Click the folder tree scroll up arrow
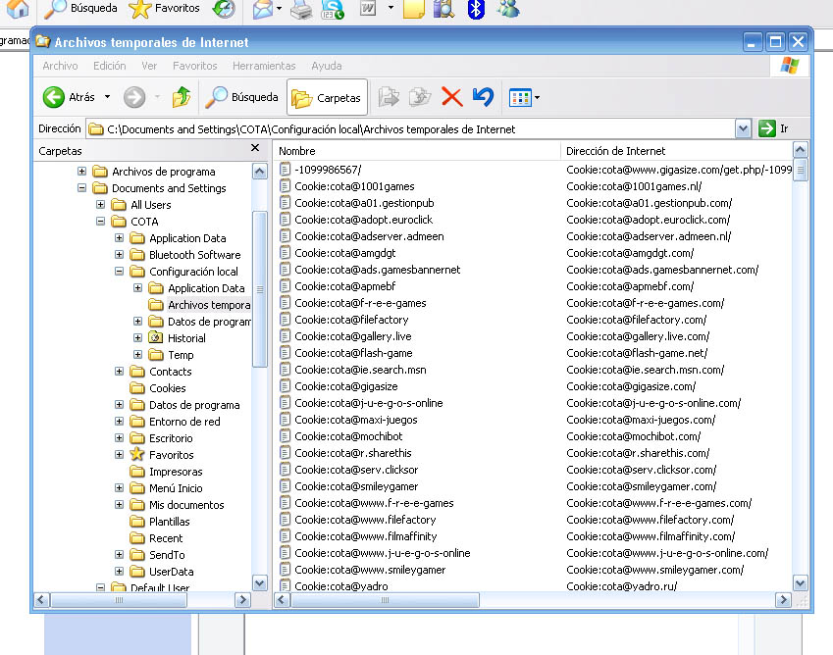 click(x=259, y=171)
